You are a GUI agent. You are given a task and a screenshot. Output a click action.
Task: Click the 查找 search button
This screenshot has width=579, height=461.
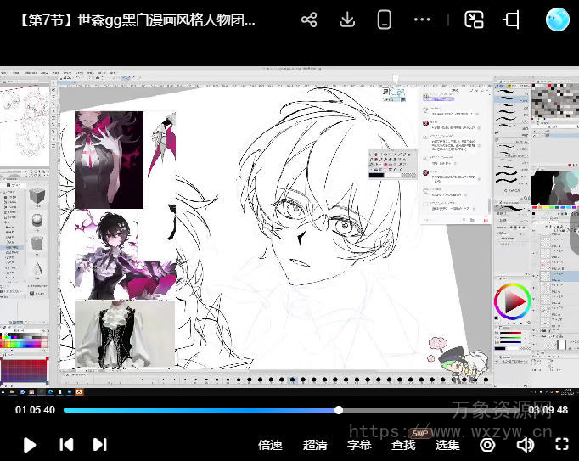403,444
